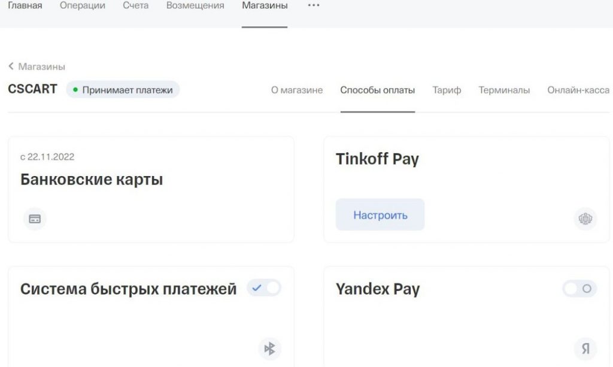Click the Принимает платежи status badge
The height and width of the screenshot is (367, 613).
(x=123, y=90)
